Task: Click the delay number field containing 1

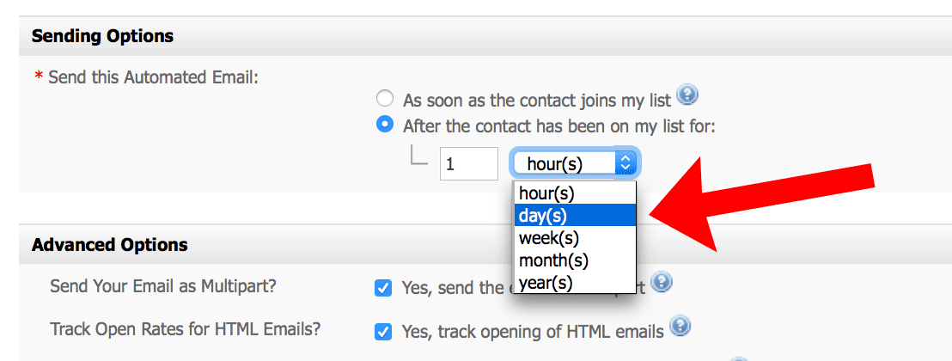Action: [x=469, y=163]
